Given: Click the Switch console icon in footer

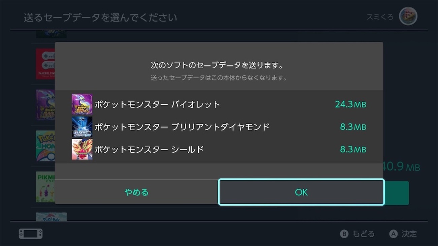Looking at the screenshot, I should (31, 234).
